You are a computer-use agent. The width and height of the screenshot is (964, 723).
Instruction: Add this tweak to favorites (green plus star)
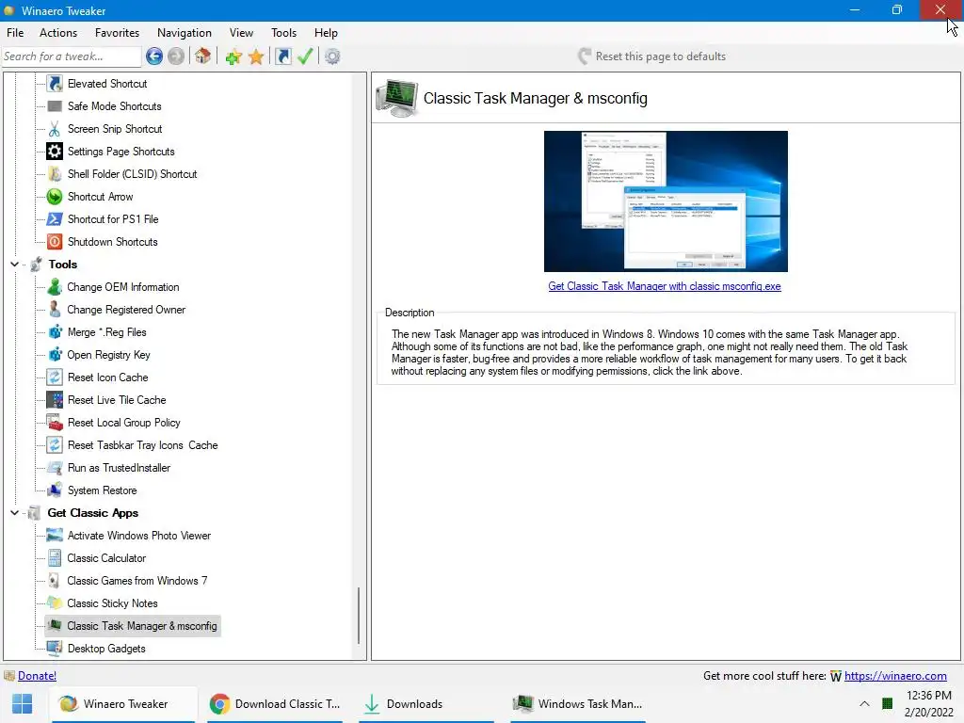[x=233, y=57]
